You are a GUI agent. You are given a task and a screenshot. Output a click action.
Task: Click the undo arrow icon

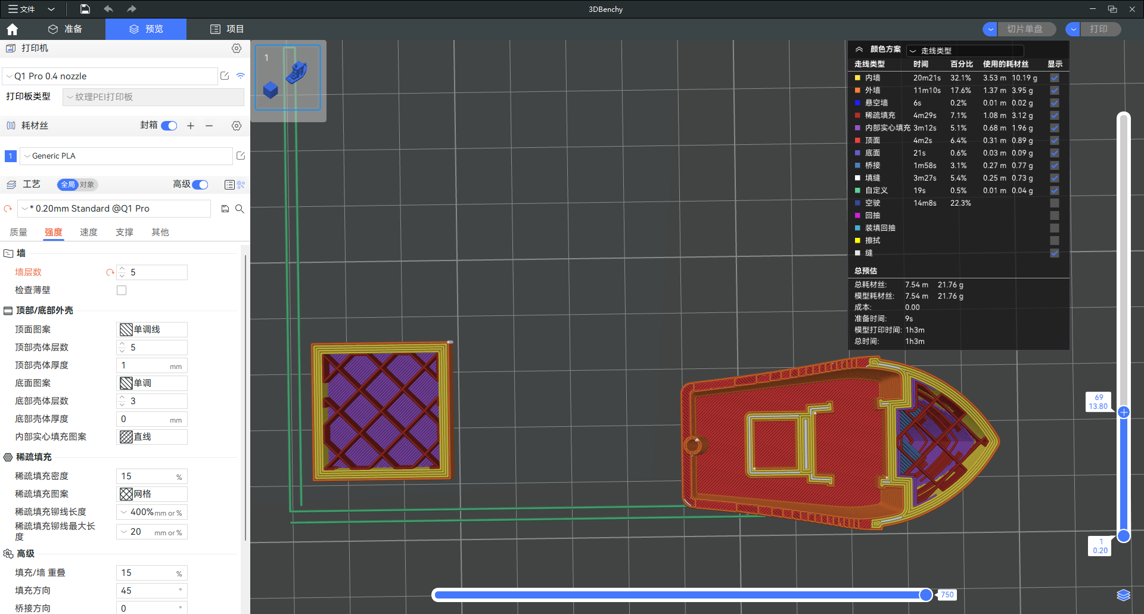(108, 9)
